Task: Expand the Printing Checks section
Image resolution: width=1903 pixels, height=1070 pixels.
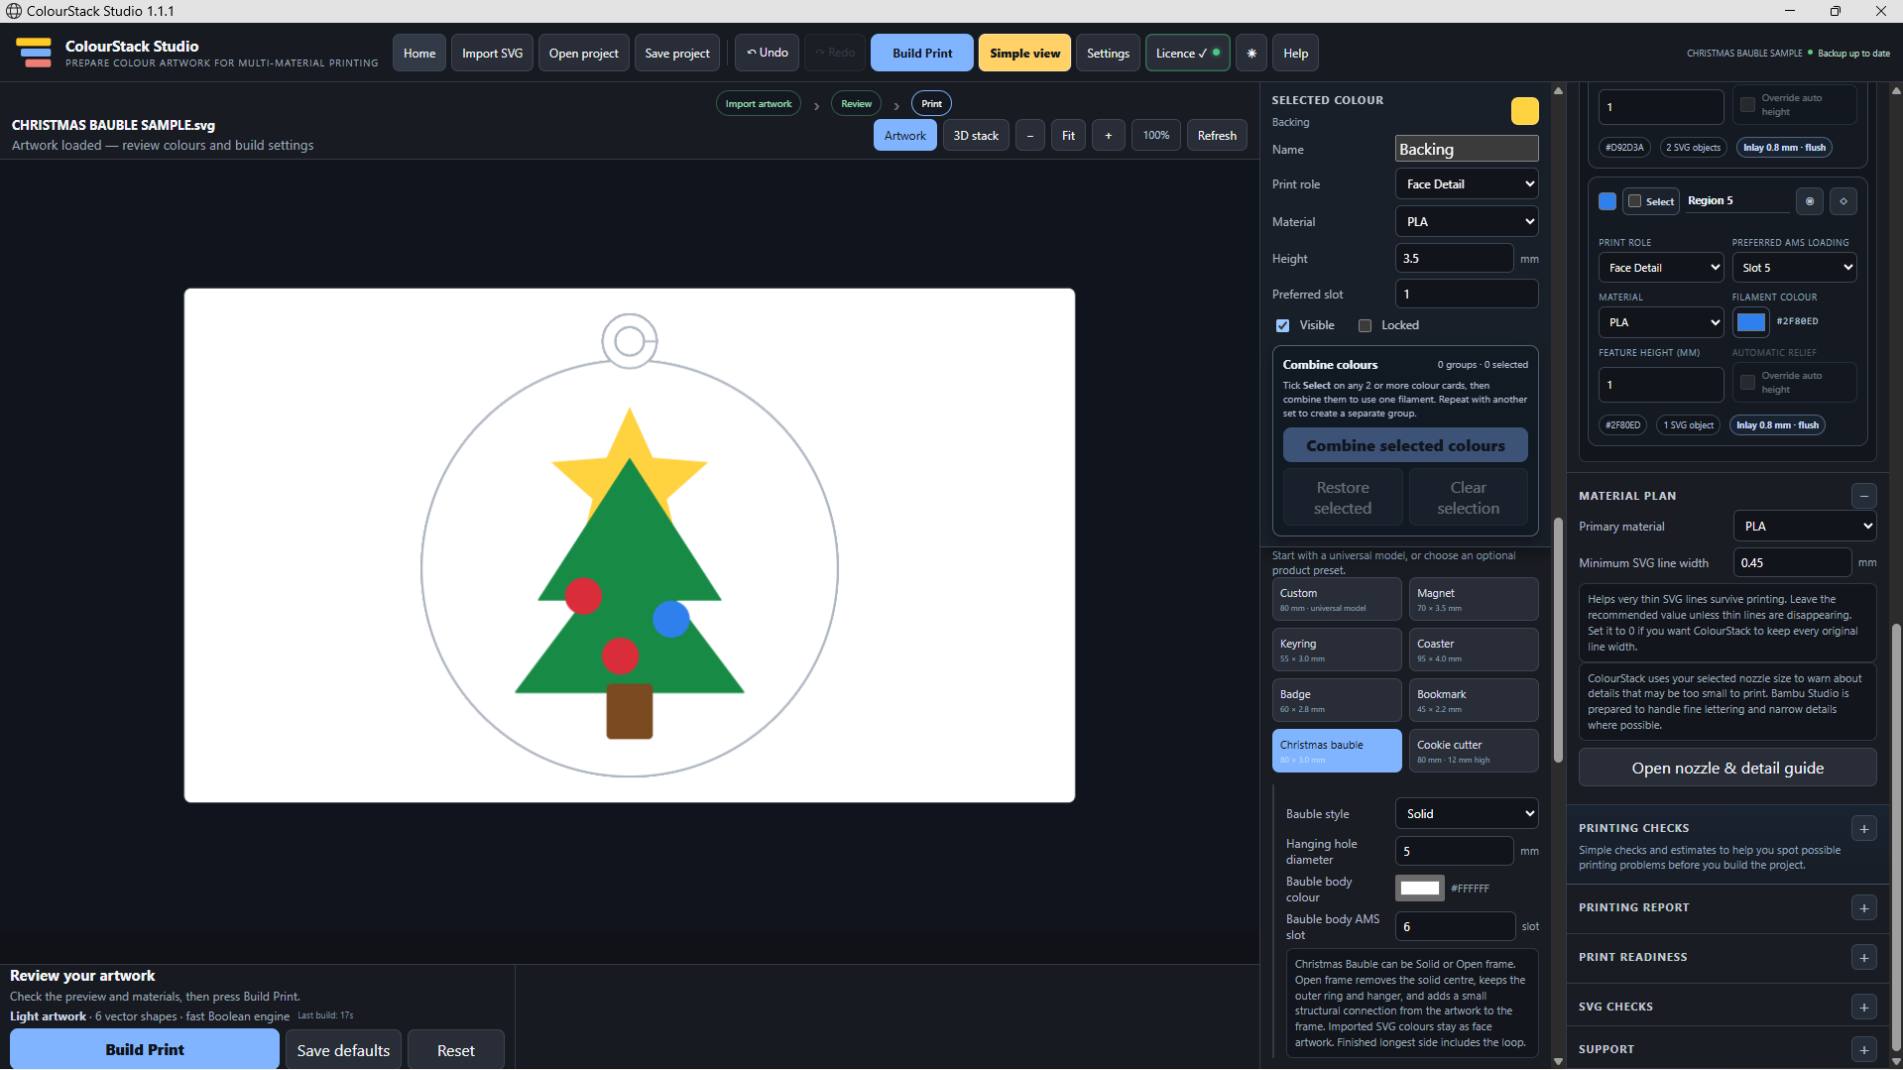Action: (x=1864, y=829)
